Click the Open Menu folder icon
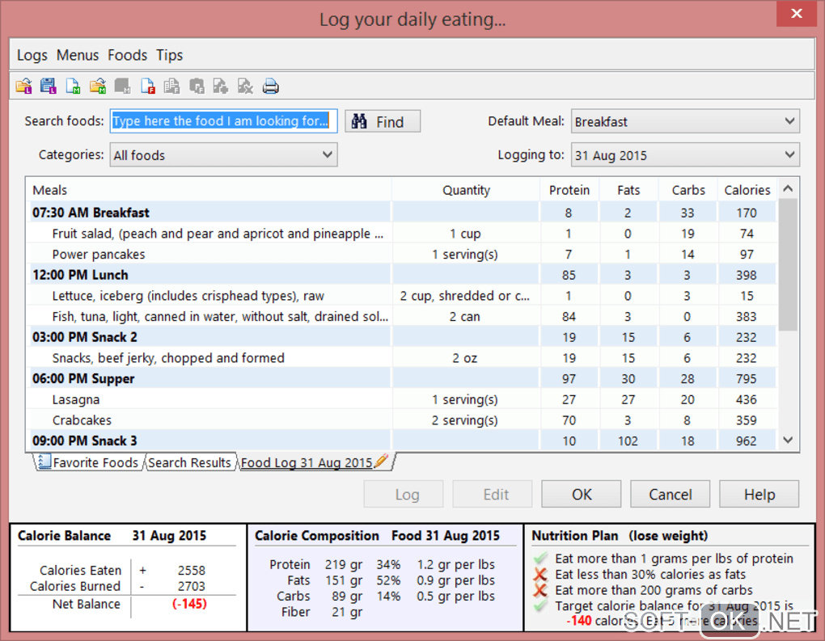The width and height of the screenshot is (825, 641). [x=98, y=86]
